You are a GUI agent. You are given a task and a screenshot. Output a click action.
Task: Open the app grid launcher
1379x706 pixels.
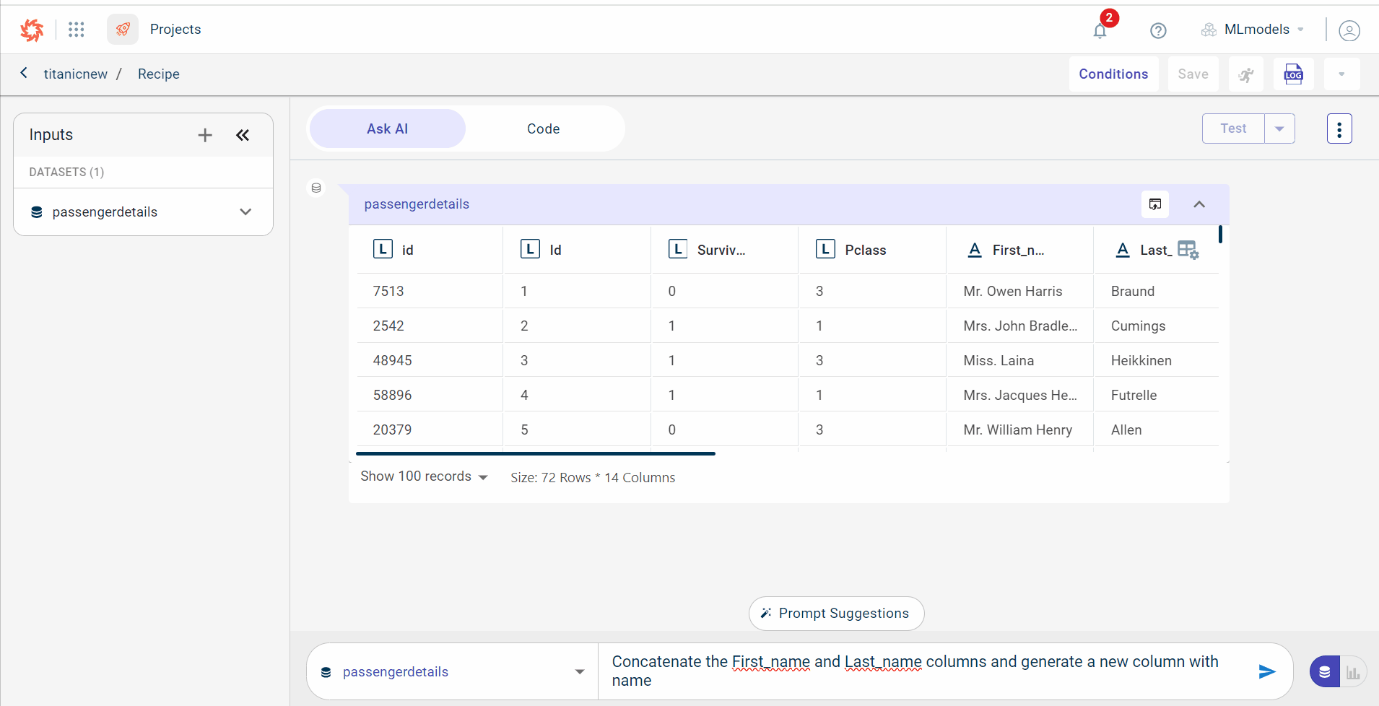(x=77, y=30)
